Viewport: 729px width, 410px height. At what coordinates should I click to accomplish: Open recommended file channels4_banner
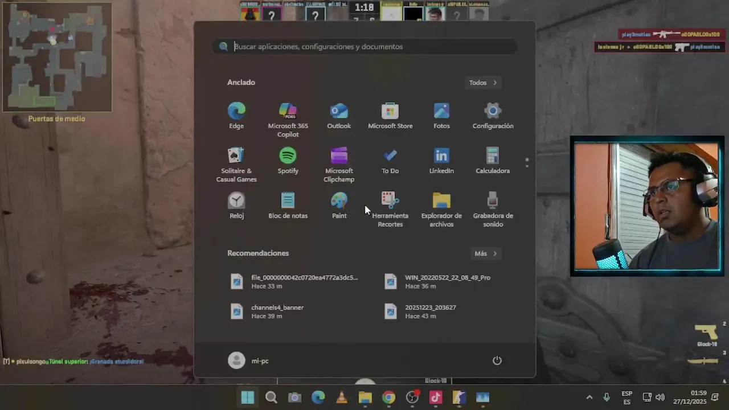point(268,311)
